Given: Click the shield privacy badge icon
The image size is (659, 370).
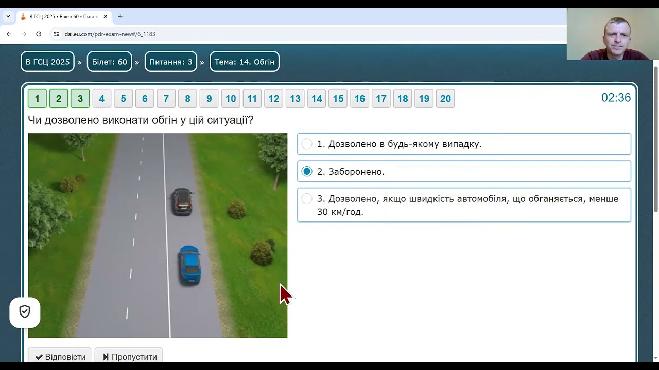Looking at the screenshot, I should pos(25,312).
